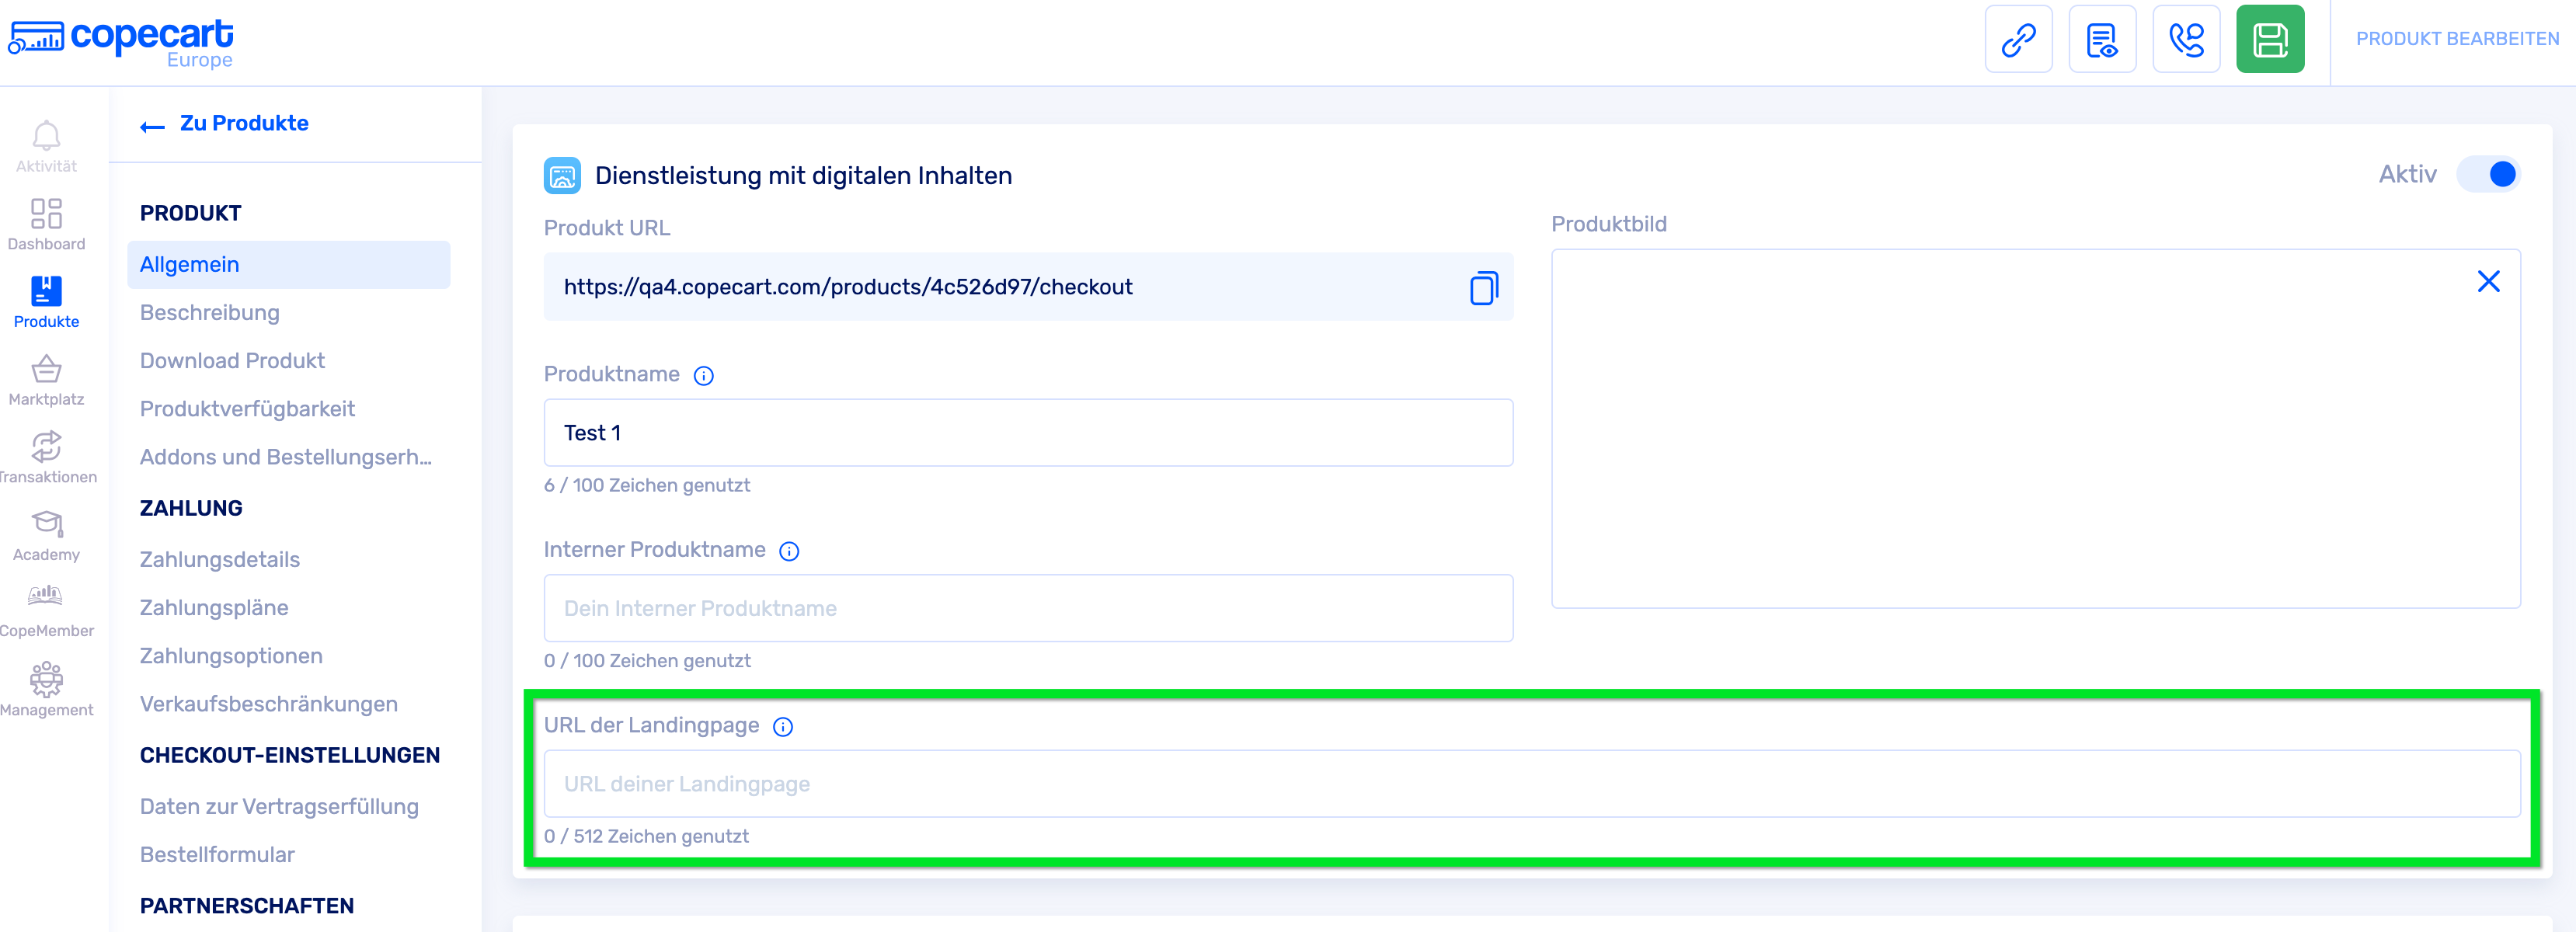
Task: Click the copy Produkt URL icon
Action: pyautogui.click(x=1483, y=288)
